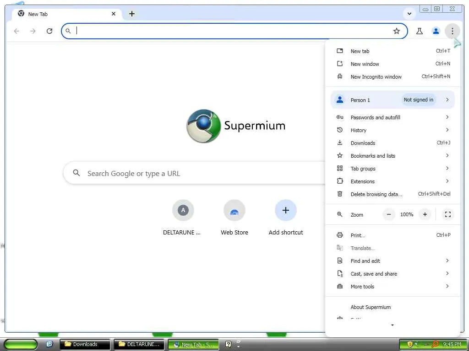Open the DELTARUNE folder taskbar button
This screenshot has height=351, width=469.
pyautogui.click(x=139, y=344)
